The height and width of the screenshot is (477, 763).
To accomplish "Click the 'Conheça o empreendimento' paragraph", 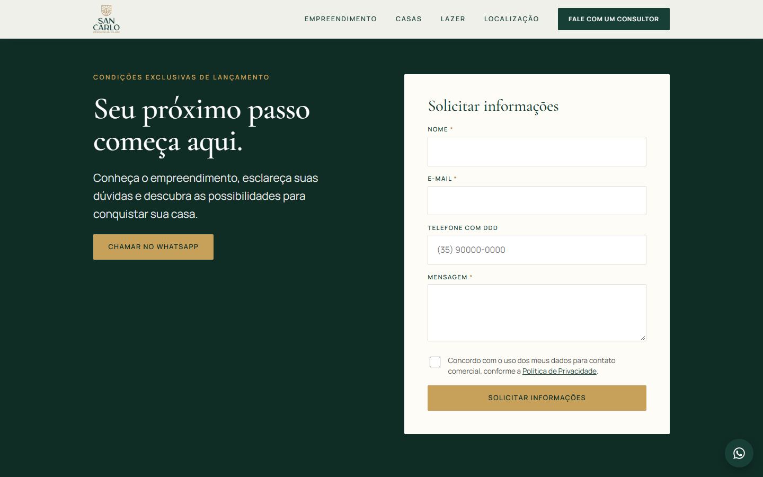I will (x=206, y=196).
